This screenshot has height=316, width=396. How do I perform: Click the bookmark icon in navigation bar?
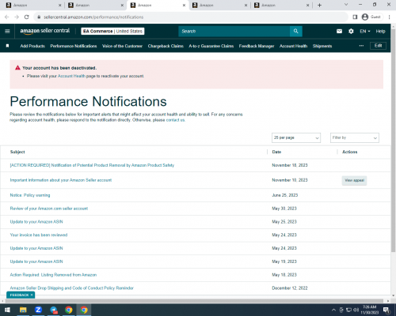point(7,46)
